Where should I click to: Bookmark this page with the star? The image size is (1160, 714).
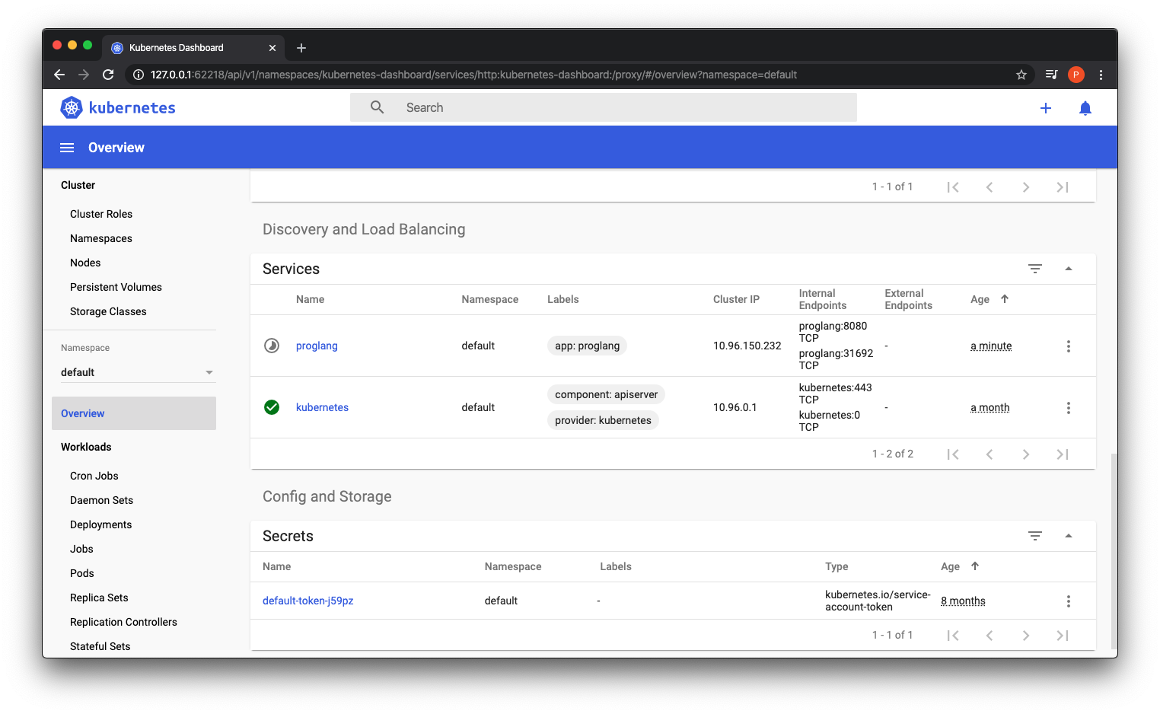(x=1021, y=75)
